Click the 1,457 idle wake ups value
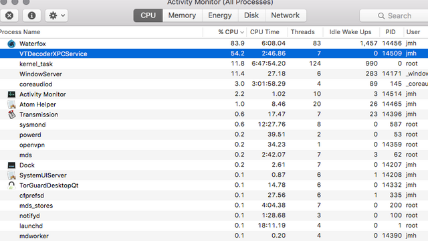 coord(368,43)
